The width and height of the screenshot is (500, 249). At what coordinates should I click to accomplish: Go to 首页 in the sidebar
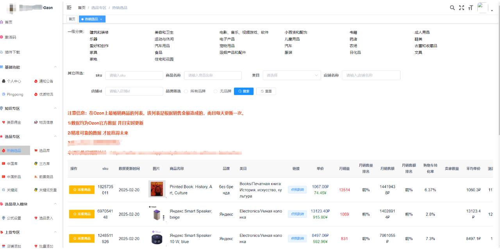(9, 22)
